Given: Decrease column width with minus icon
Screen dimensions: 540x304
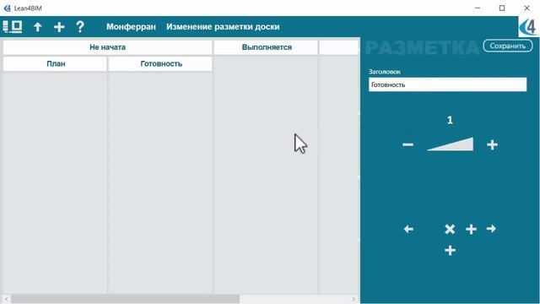Looking at the screenshot, I should pos(408,144).
